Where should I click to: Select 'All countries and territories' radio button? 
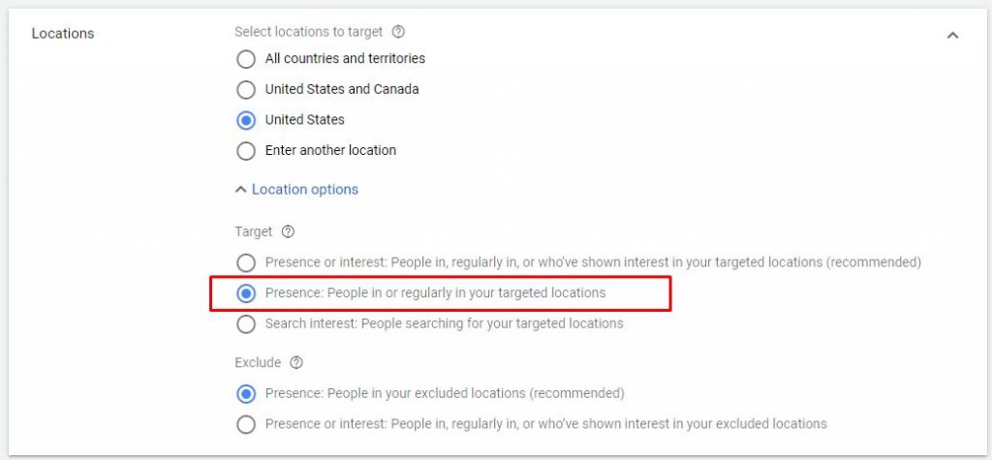pos(246,59)
